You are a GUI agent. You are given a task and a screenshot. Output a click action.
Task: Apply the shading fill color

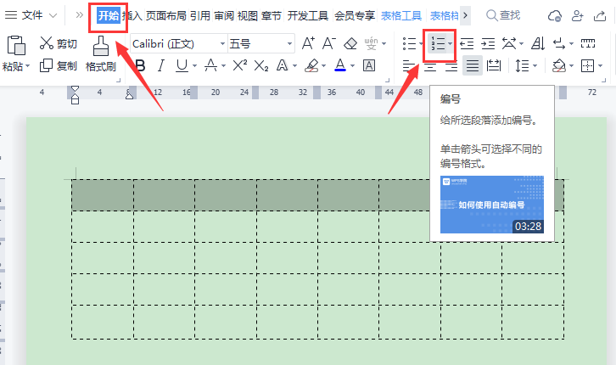coord(559,65)
